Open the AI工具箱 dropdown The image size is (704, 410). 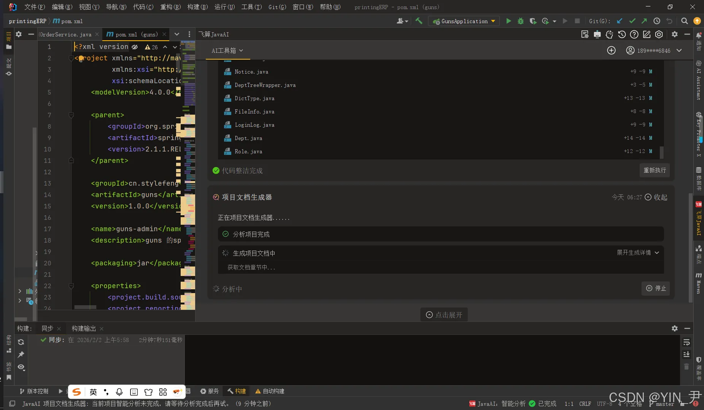227,50
